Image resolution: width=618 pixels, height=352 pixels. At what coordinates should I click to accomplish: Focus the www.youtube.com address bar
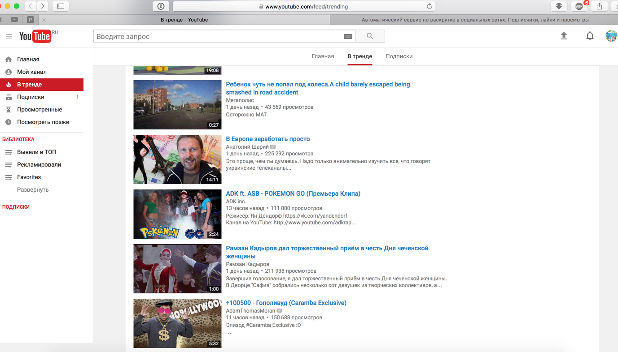304,6
